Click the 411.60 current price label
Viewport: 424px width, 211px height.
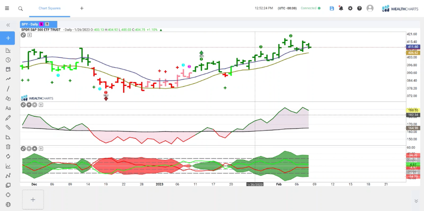414,47
